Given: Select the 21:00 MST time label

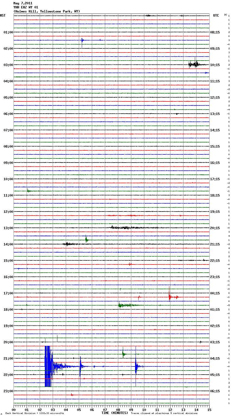Looking at the screenshot, I should (x=8, y=359).
